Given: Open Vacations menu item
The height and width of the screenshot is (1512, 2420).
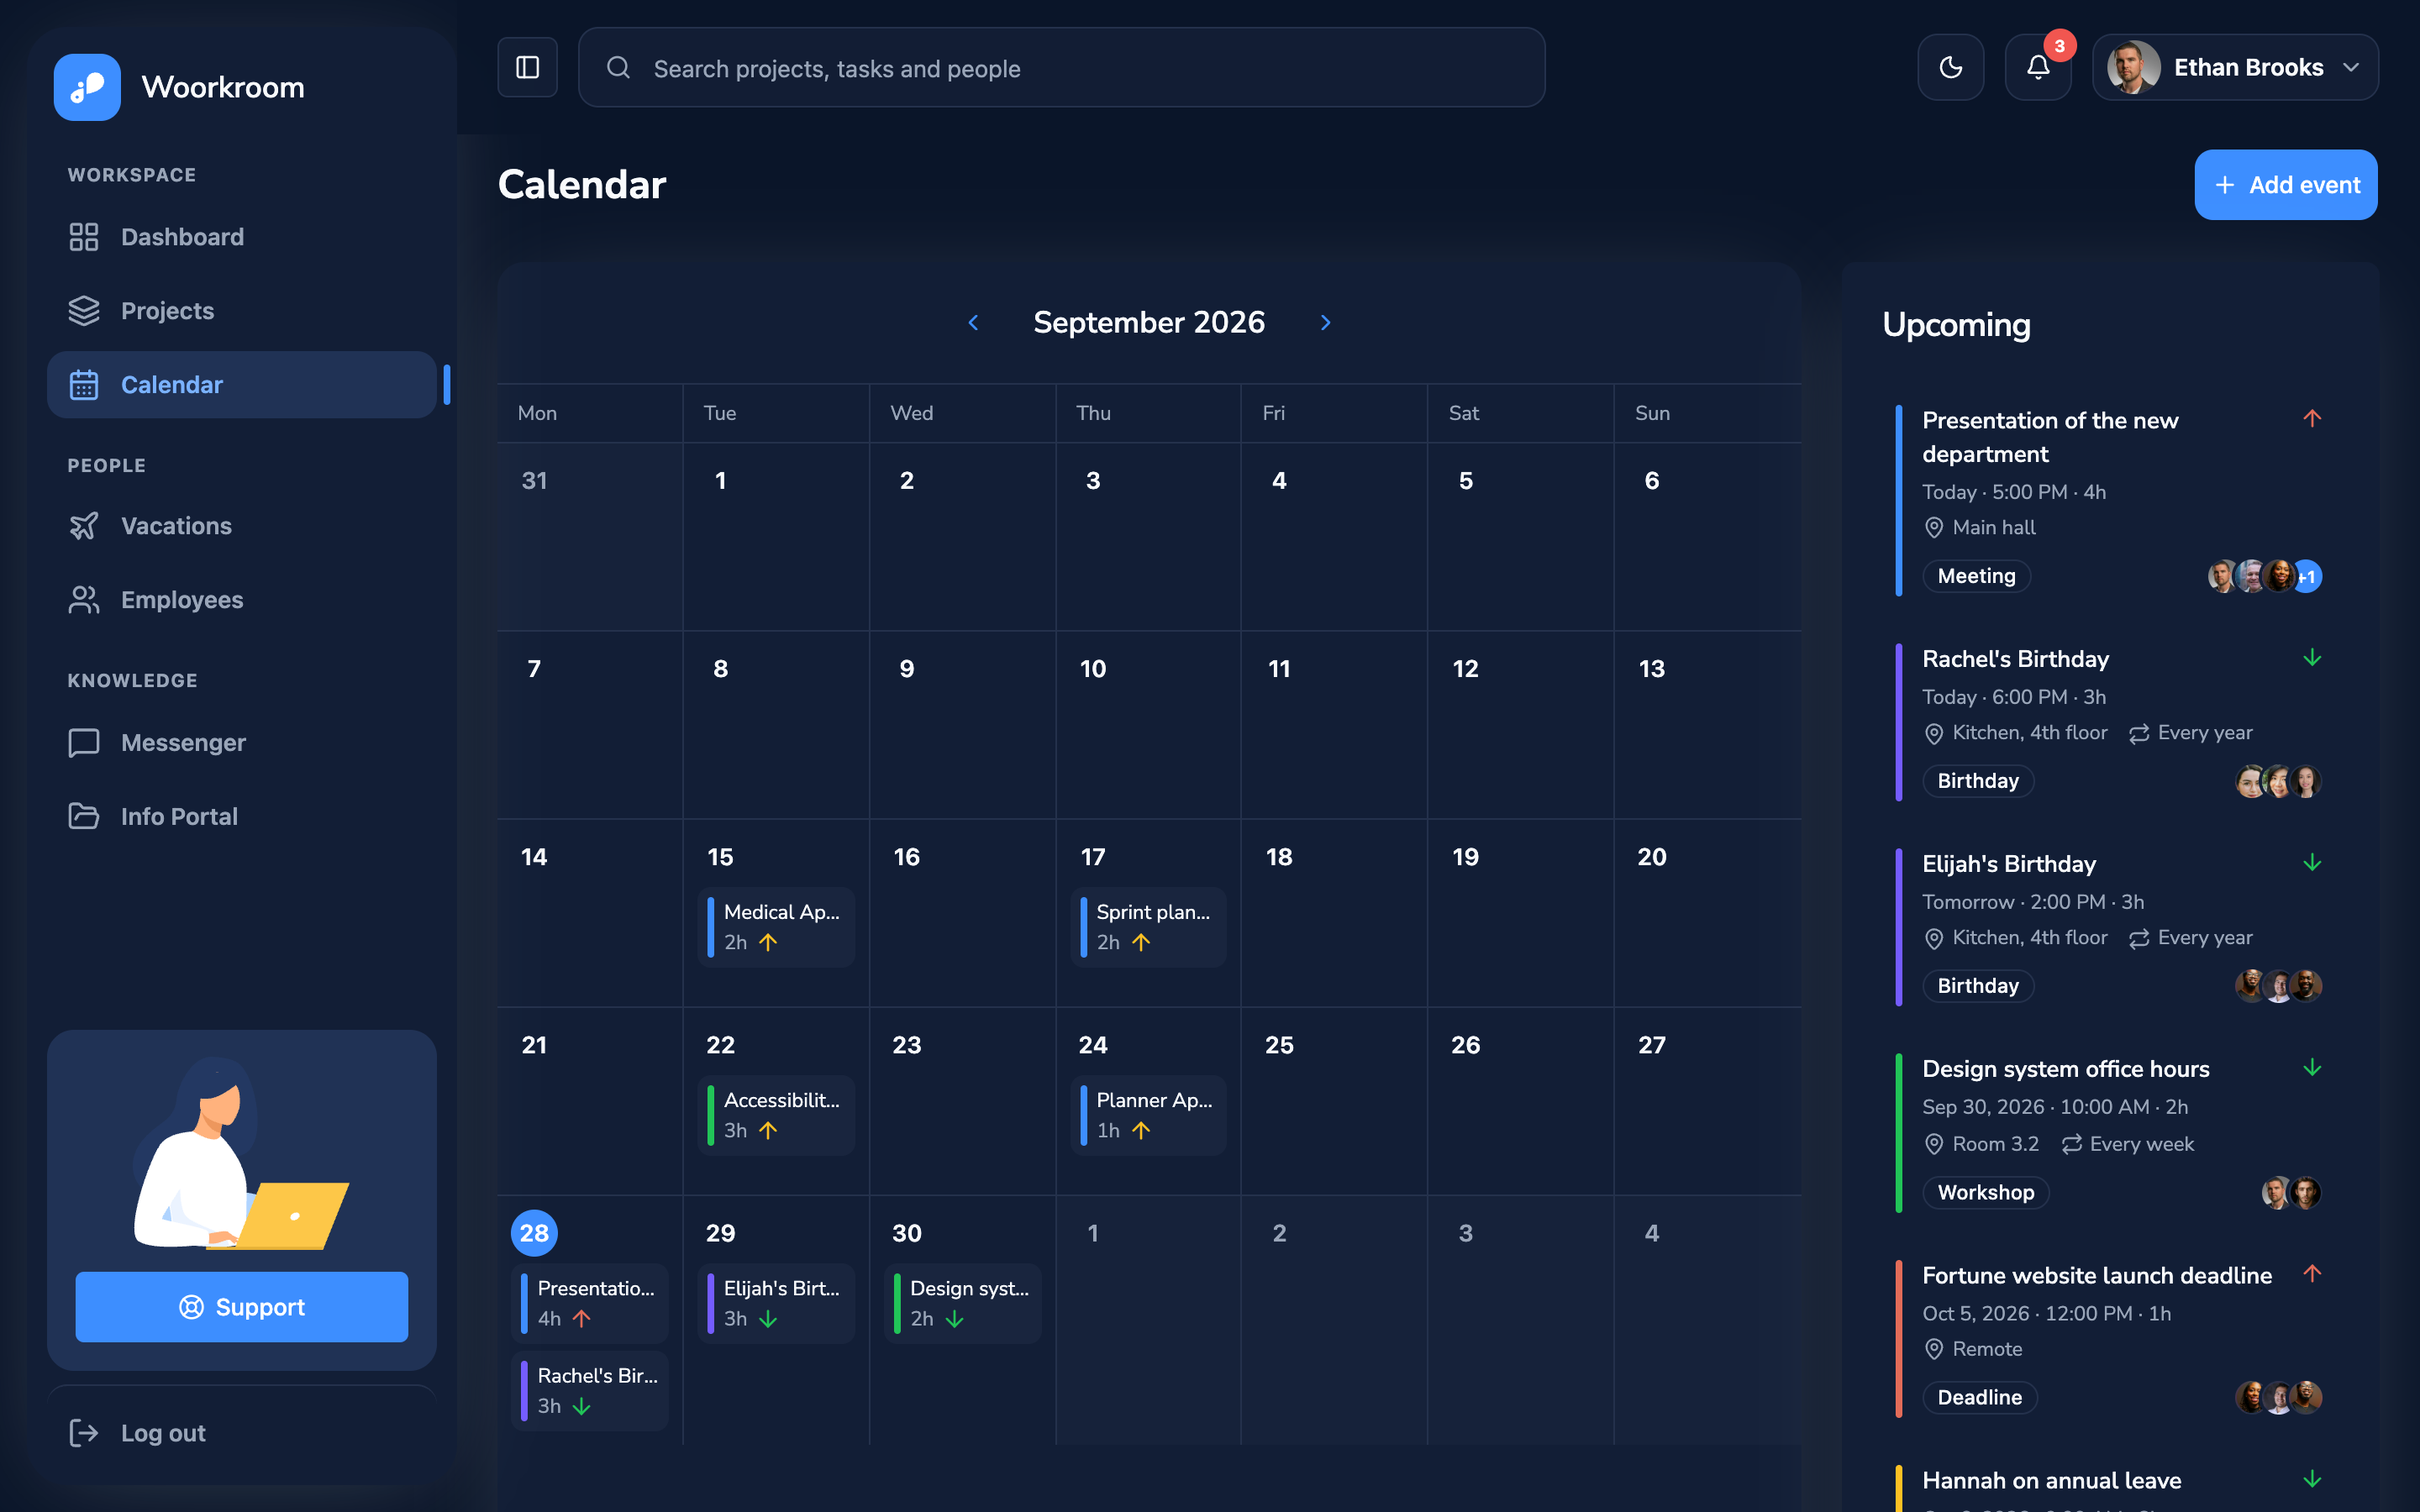Looking at the screenshot, I should coord(242,526).
